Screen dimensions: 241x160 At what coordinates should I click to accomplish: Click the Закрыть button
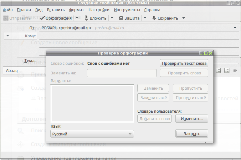(192, 134)
